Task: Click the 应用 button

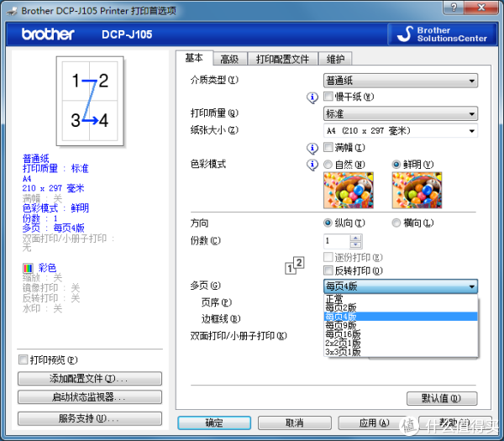Action: pyautogui.click(x=375, y=423)
